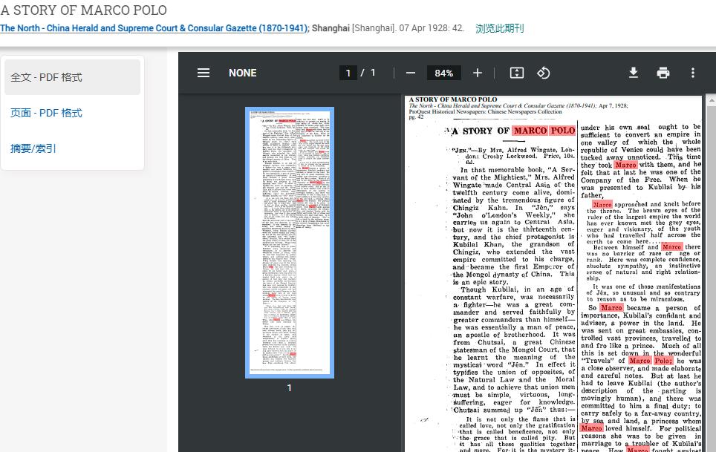Click the zoom out minus icon
The height and width of the screenshot is (452, 716).
click(411, 73)
